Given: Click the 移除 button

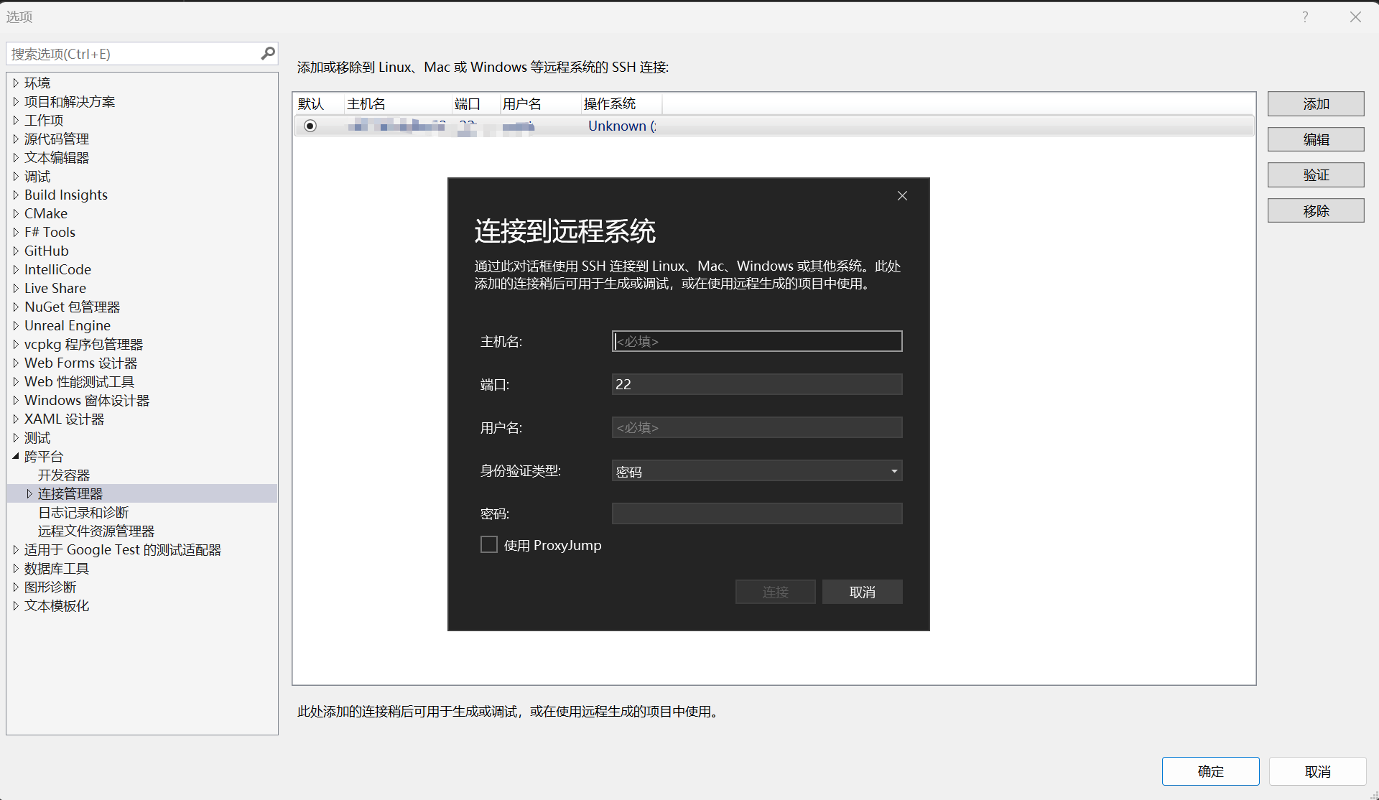Looking at the screenshot, I should pyautogui.click(x=1315, y=211).
